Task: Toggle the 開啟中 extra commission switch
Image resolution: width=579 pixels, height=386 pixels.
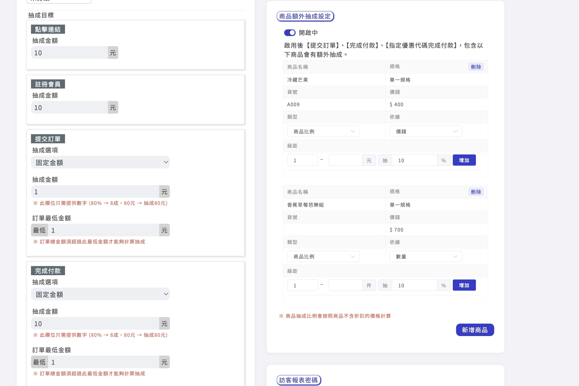Action: click(x=290, y=33)
